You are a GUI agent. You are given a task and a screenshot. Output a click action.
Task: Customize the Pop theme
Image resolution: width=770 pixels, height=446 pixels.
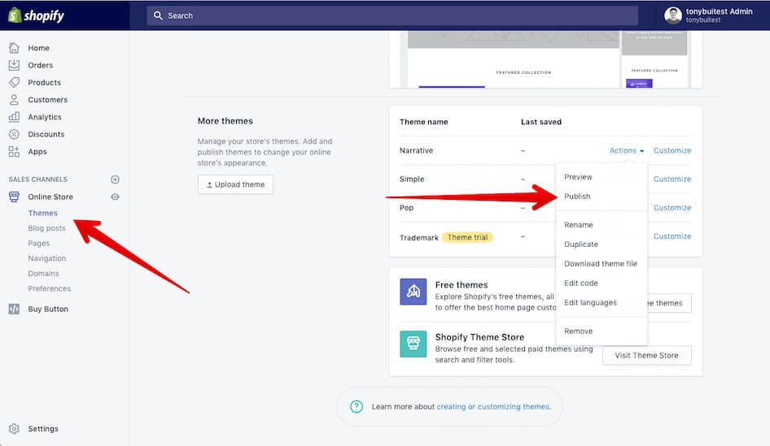672,207
